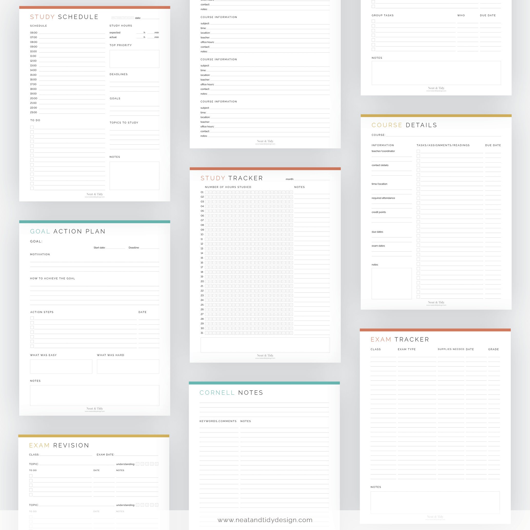Click the Topics To Study heading

(124, 123)
